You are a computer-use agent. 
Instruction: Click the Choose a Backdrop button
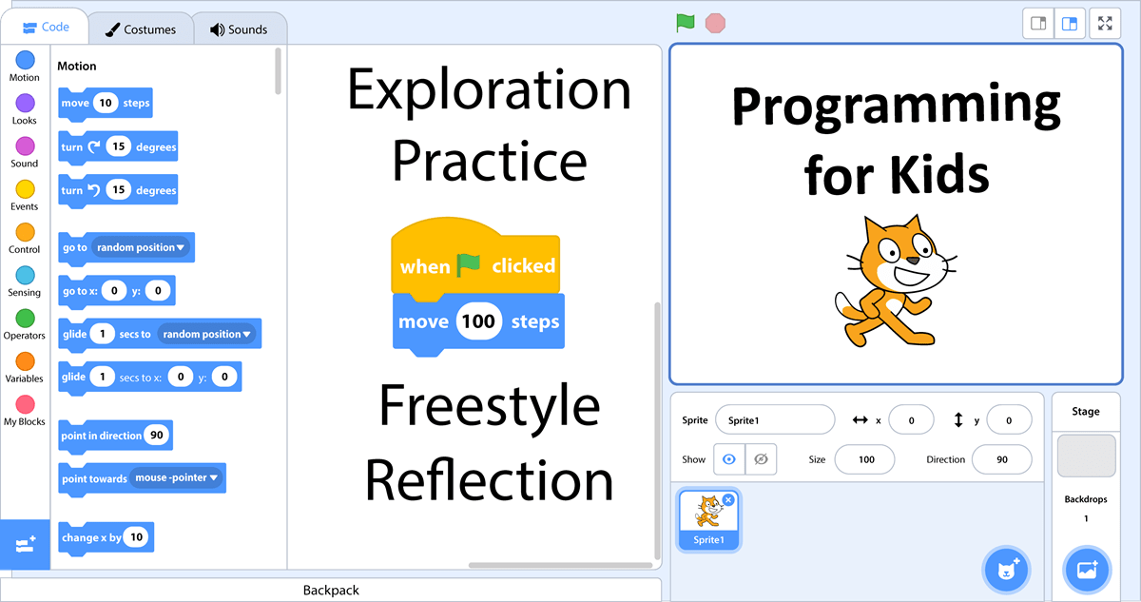pos(1086,570)
